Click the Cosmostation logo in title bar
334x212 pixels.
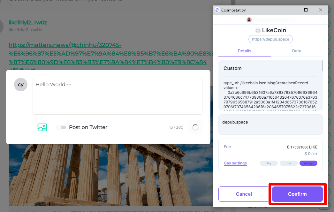point(217,10)
